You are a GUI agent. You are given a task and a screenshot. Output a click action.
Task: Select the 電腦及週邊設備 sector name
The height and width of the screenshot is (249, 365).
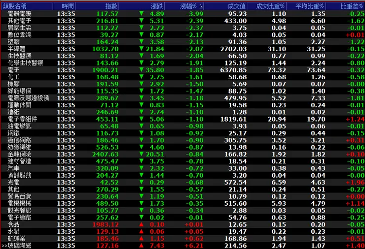(x=28, y=98)
